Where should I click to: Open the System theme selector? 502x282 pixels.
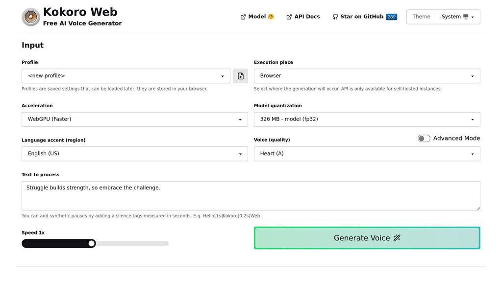tap(458, 17)
